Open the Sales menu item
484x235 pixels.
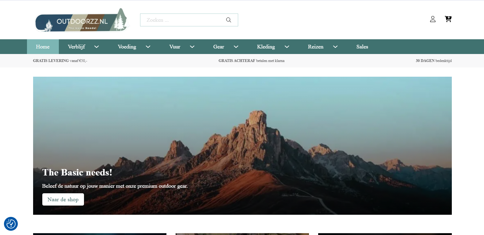(x=362, y=47)
